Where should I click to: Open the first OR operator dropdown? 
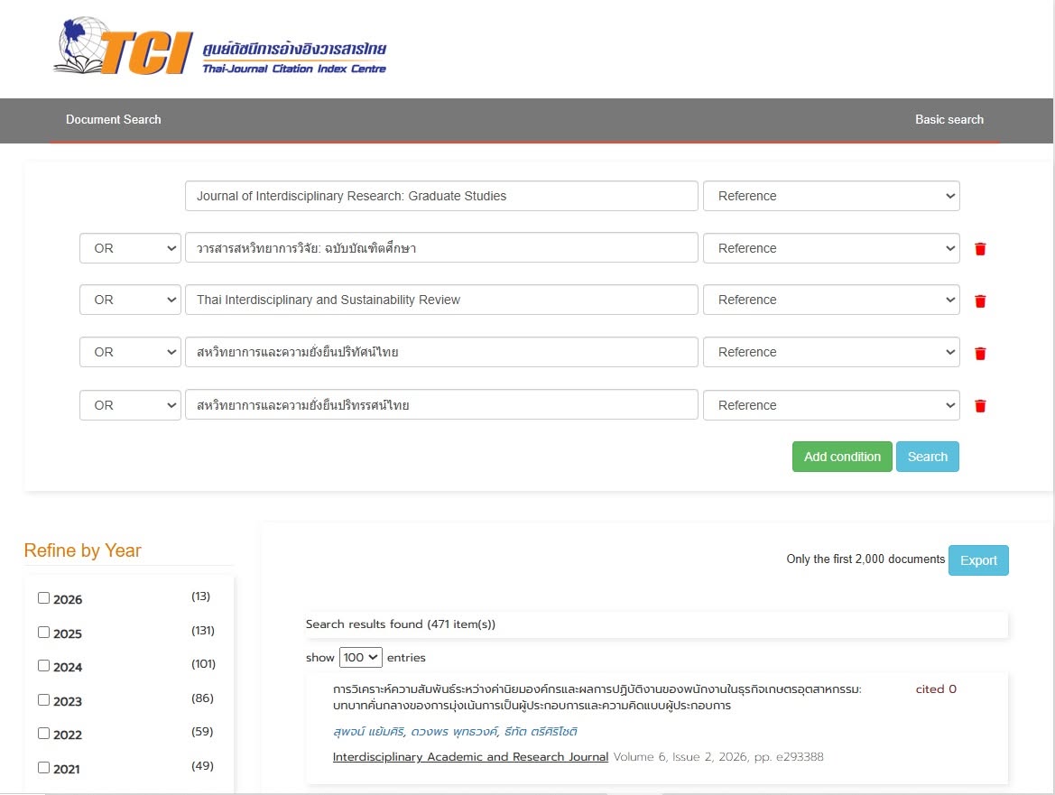(130, 248)
